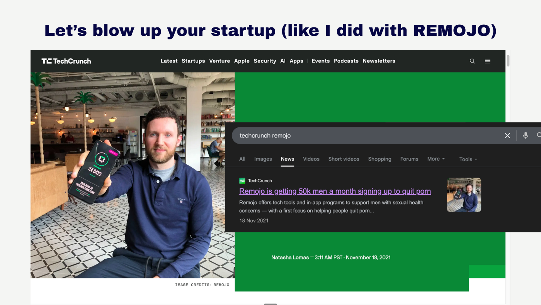The height and width of the screenshot is (305, 541).
Task: Click the article thumbnail in search result
Action: (x=464, y=195)
